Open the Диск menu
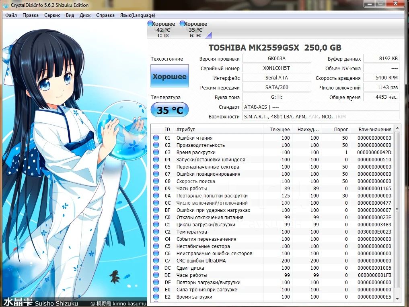 (x=85, y=15)
